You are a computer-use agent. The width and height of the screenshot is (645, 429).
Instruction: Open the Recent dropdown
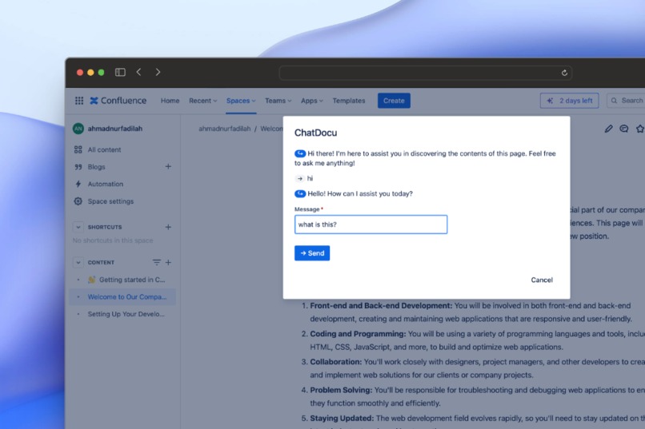point(202,101)
